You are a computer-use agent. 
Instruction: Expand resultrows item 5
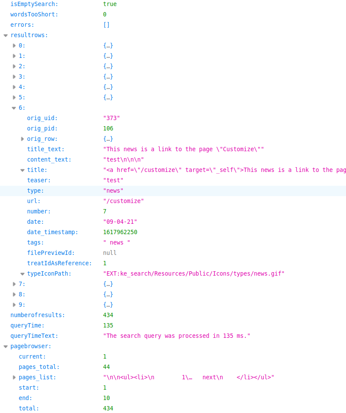click(x=14, y=98)
